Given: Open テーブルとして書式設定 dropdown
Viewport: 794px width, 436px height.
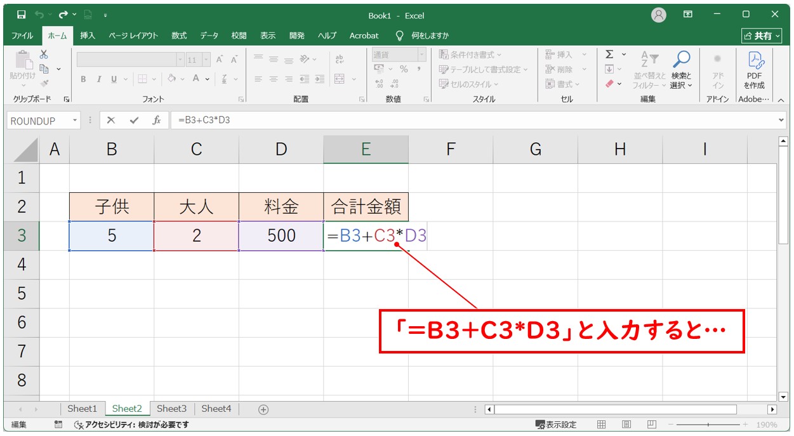Looking at the screenshot, I should click(x=484, y=69).
